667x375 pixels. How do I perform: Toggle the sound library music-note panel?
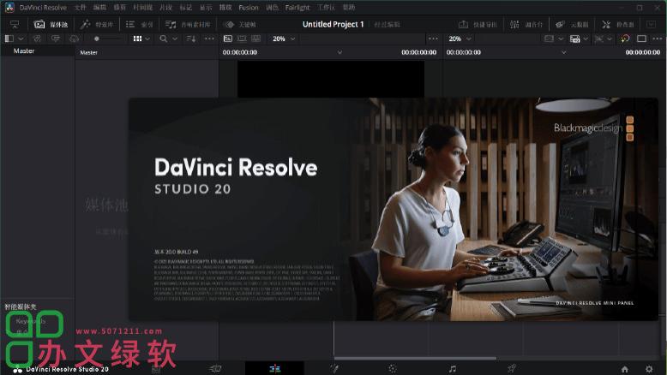click(x=188, y=25)
